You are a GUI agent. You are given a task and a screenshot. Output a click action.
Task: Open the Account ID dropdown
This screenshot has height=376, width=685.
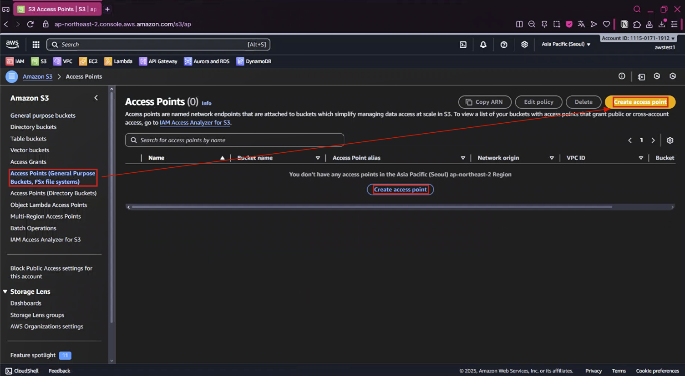[638, 38]
